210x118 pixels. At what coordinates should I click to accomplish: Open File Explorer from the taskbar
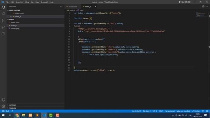pyautogui.click(x=24, y=115)
